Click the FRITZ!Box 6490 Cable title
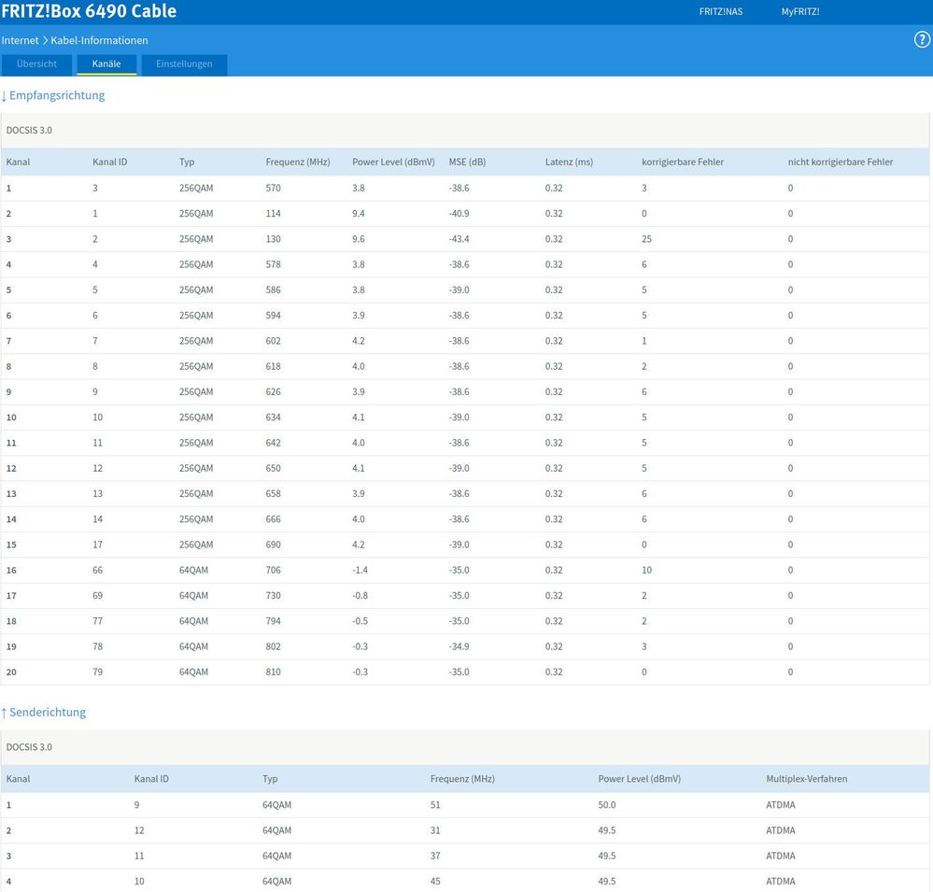 coord(89,12)
